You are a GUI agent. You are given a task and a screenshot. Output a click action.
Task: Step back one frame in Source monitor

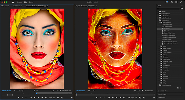(35, 98)
